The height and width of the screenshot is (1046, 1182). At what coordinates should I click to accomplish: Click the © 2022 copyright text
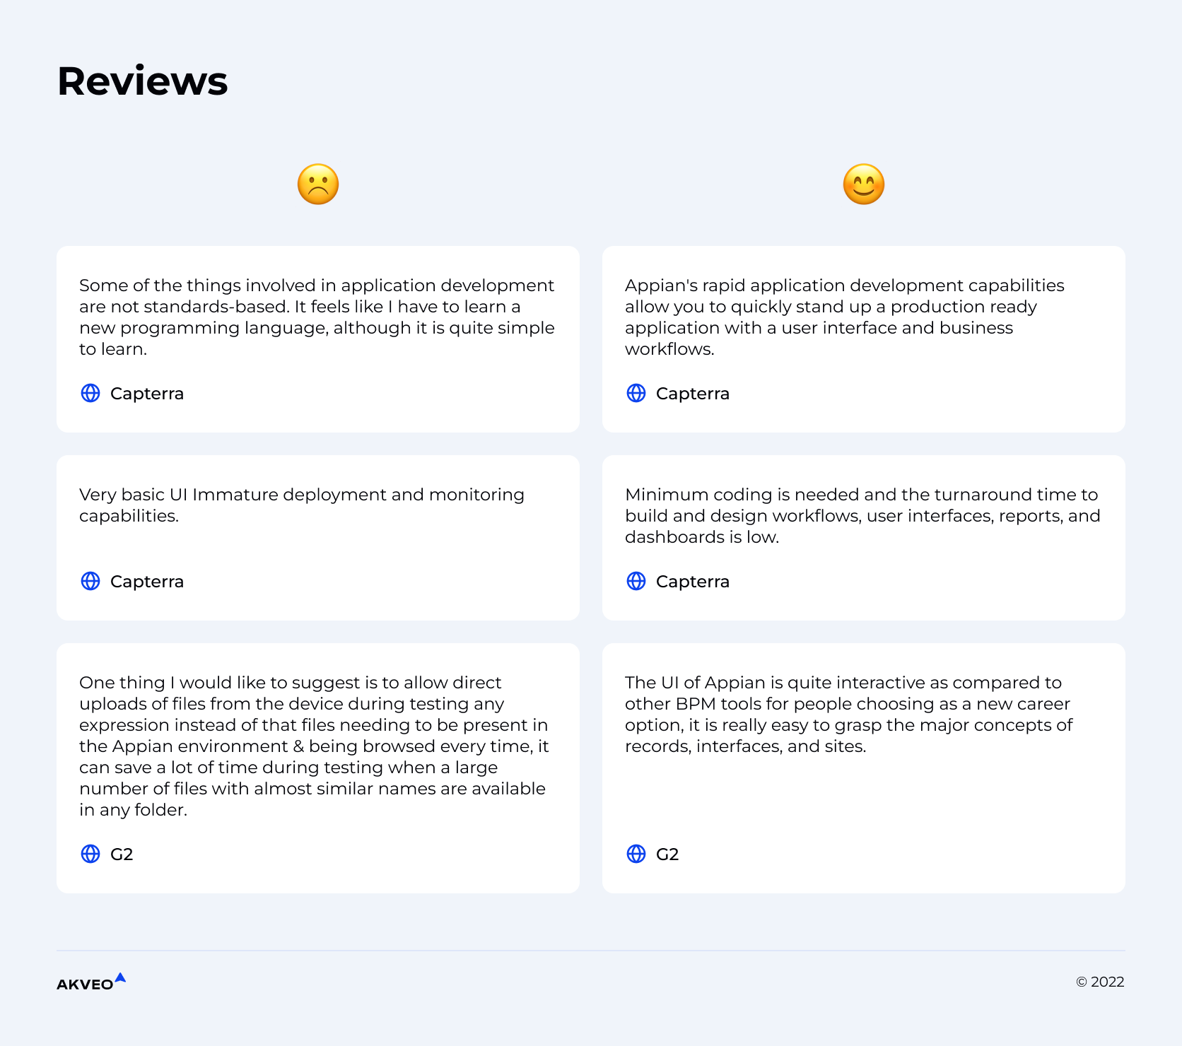click(x=1100, y=982)
